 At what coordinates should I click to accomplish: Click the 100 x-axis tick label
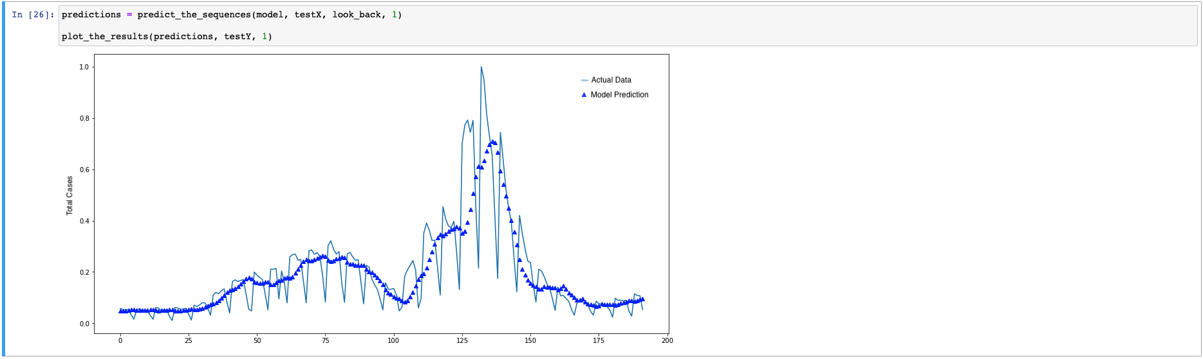pyautogui.click(x=393, y=340)
